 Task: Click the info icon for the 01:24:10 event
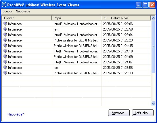(x=5, y=51)
